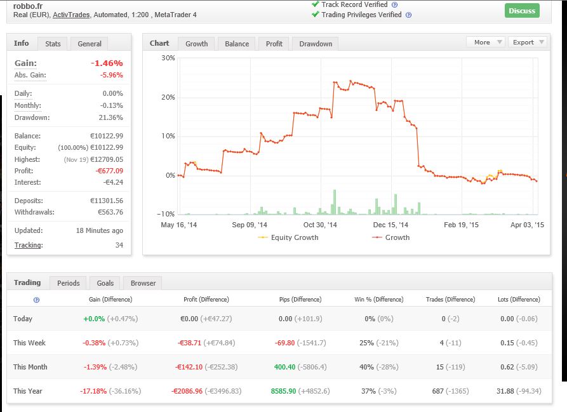Show the Growth chart tab
Screen dimensions: 567x412
(x=197, y=44)
